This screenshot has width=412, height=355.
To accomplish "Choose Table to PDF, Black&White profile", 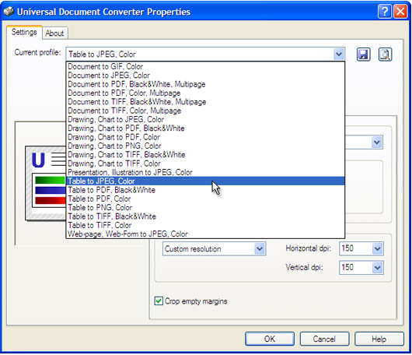I will point(205,190).
